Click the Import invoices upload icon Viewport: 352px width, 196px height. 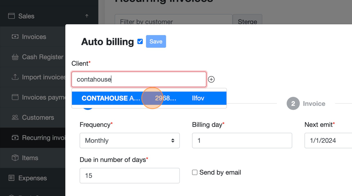point(15,77)
